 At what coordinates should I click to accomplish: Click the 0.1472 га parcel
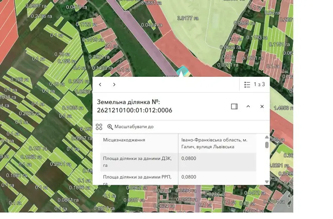[x=255, y=193]
